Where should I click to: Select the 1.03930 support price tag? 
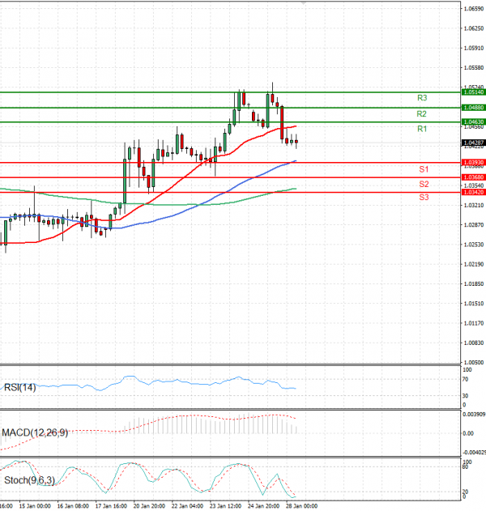pyautogui.click(x=474, y=162)
